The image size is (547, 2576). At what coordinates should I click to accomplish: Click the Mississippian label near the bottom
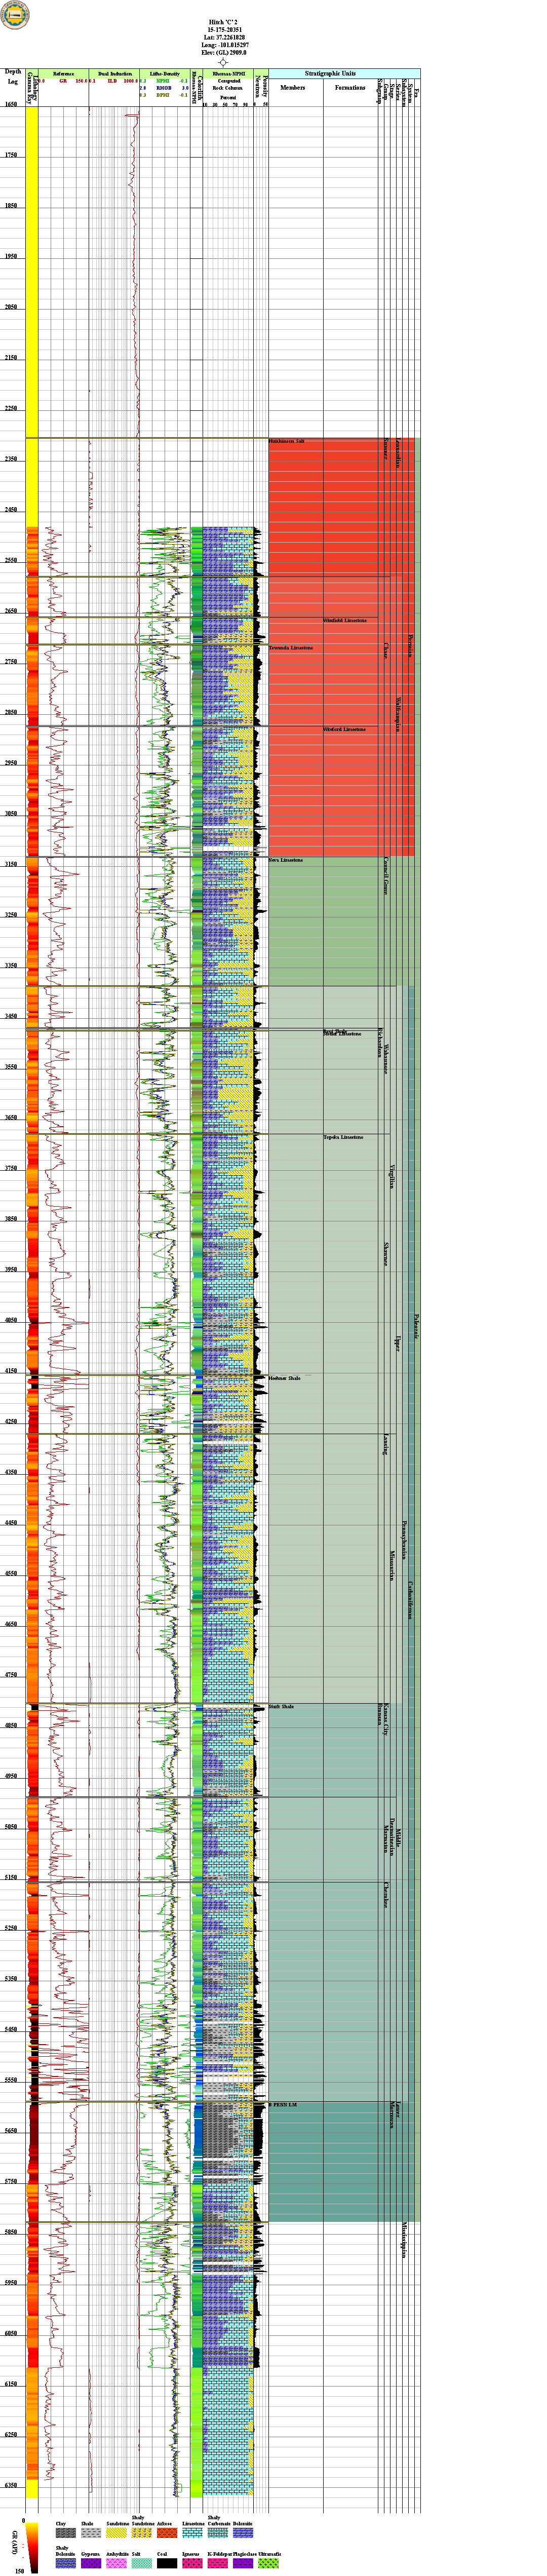[x=404, y=2241]
